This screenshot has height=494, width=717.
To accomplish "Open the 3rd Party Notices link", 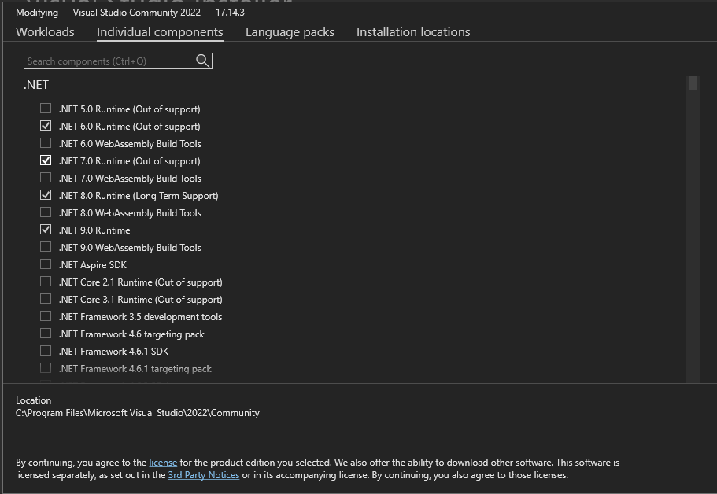I will click(x=203, y=475).
